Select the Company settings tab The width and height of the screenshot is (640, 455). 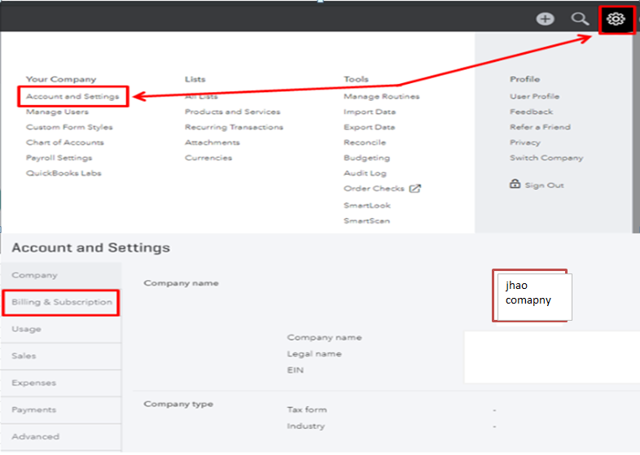pos(61,275)
